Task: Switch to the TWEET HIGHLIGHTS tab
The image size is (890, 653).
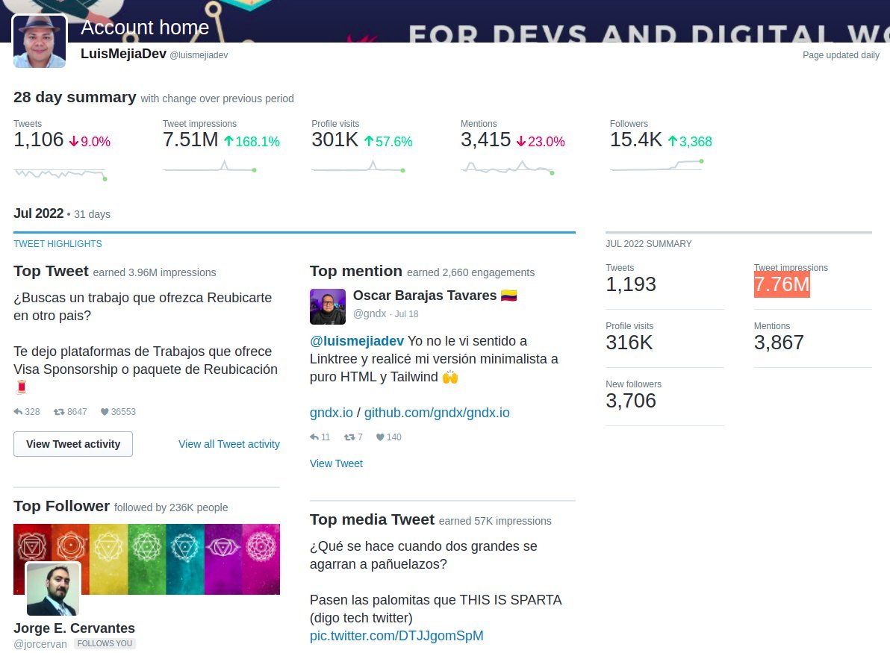Action: tap(57, 243)
